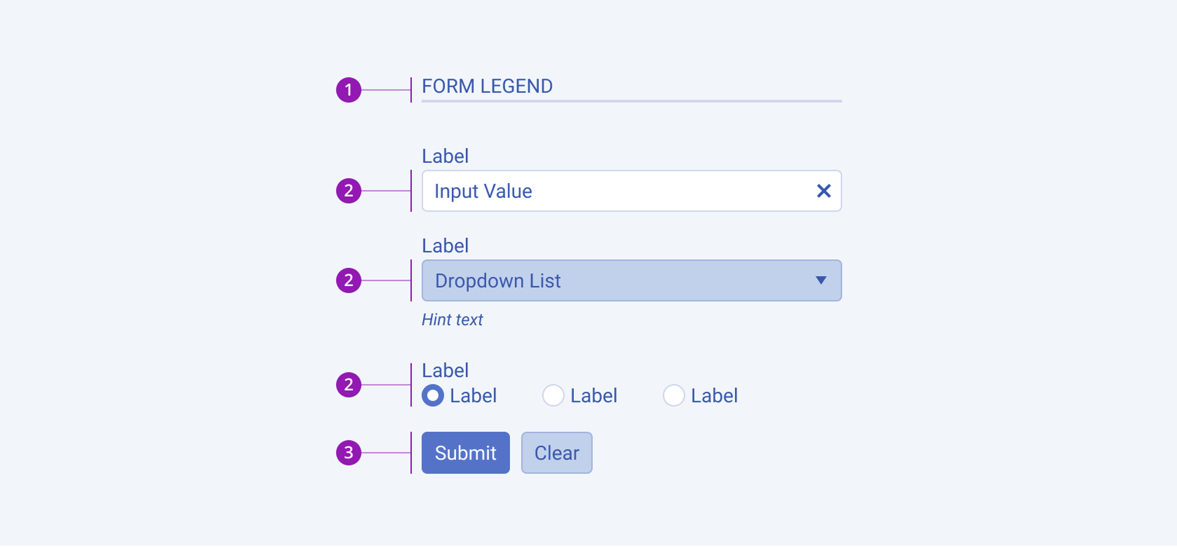Viewport: 1177px width, 547px height.
Task: Click the purple annotation badge numbered 3
Action: [x=348, y=452]
